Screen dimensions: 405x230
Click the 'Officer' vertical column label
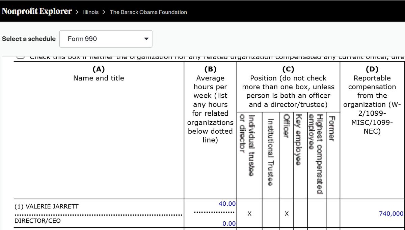coord(286,126)
